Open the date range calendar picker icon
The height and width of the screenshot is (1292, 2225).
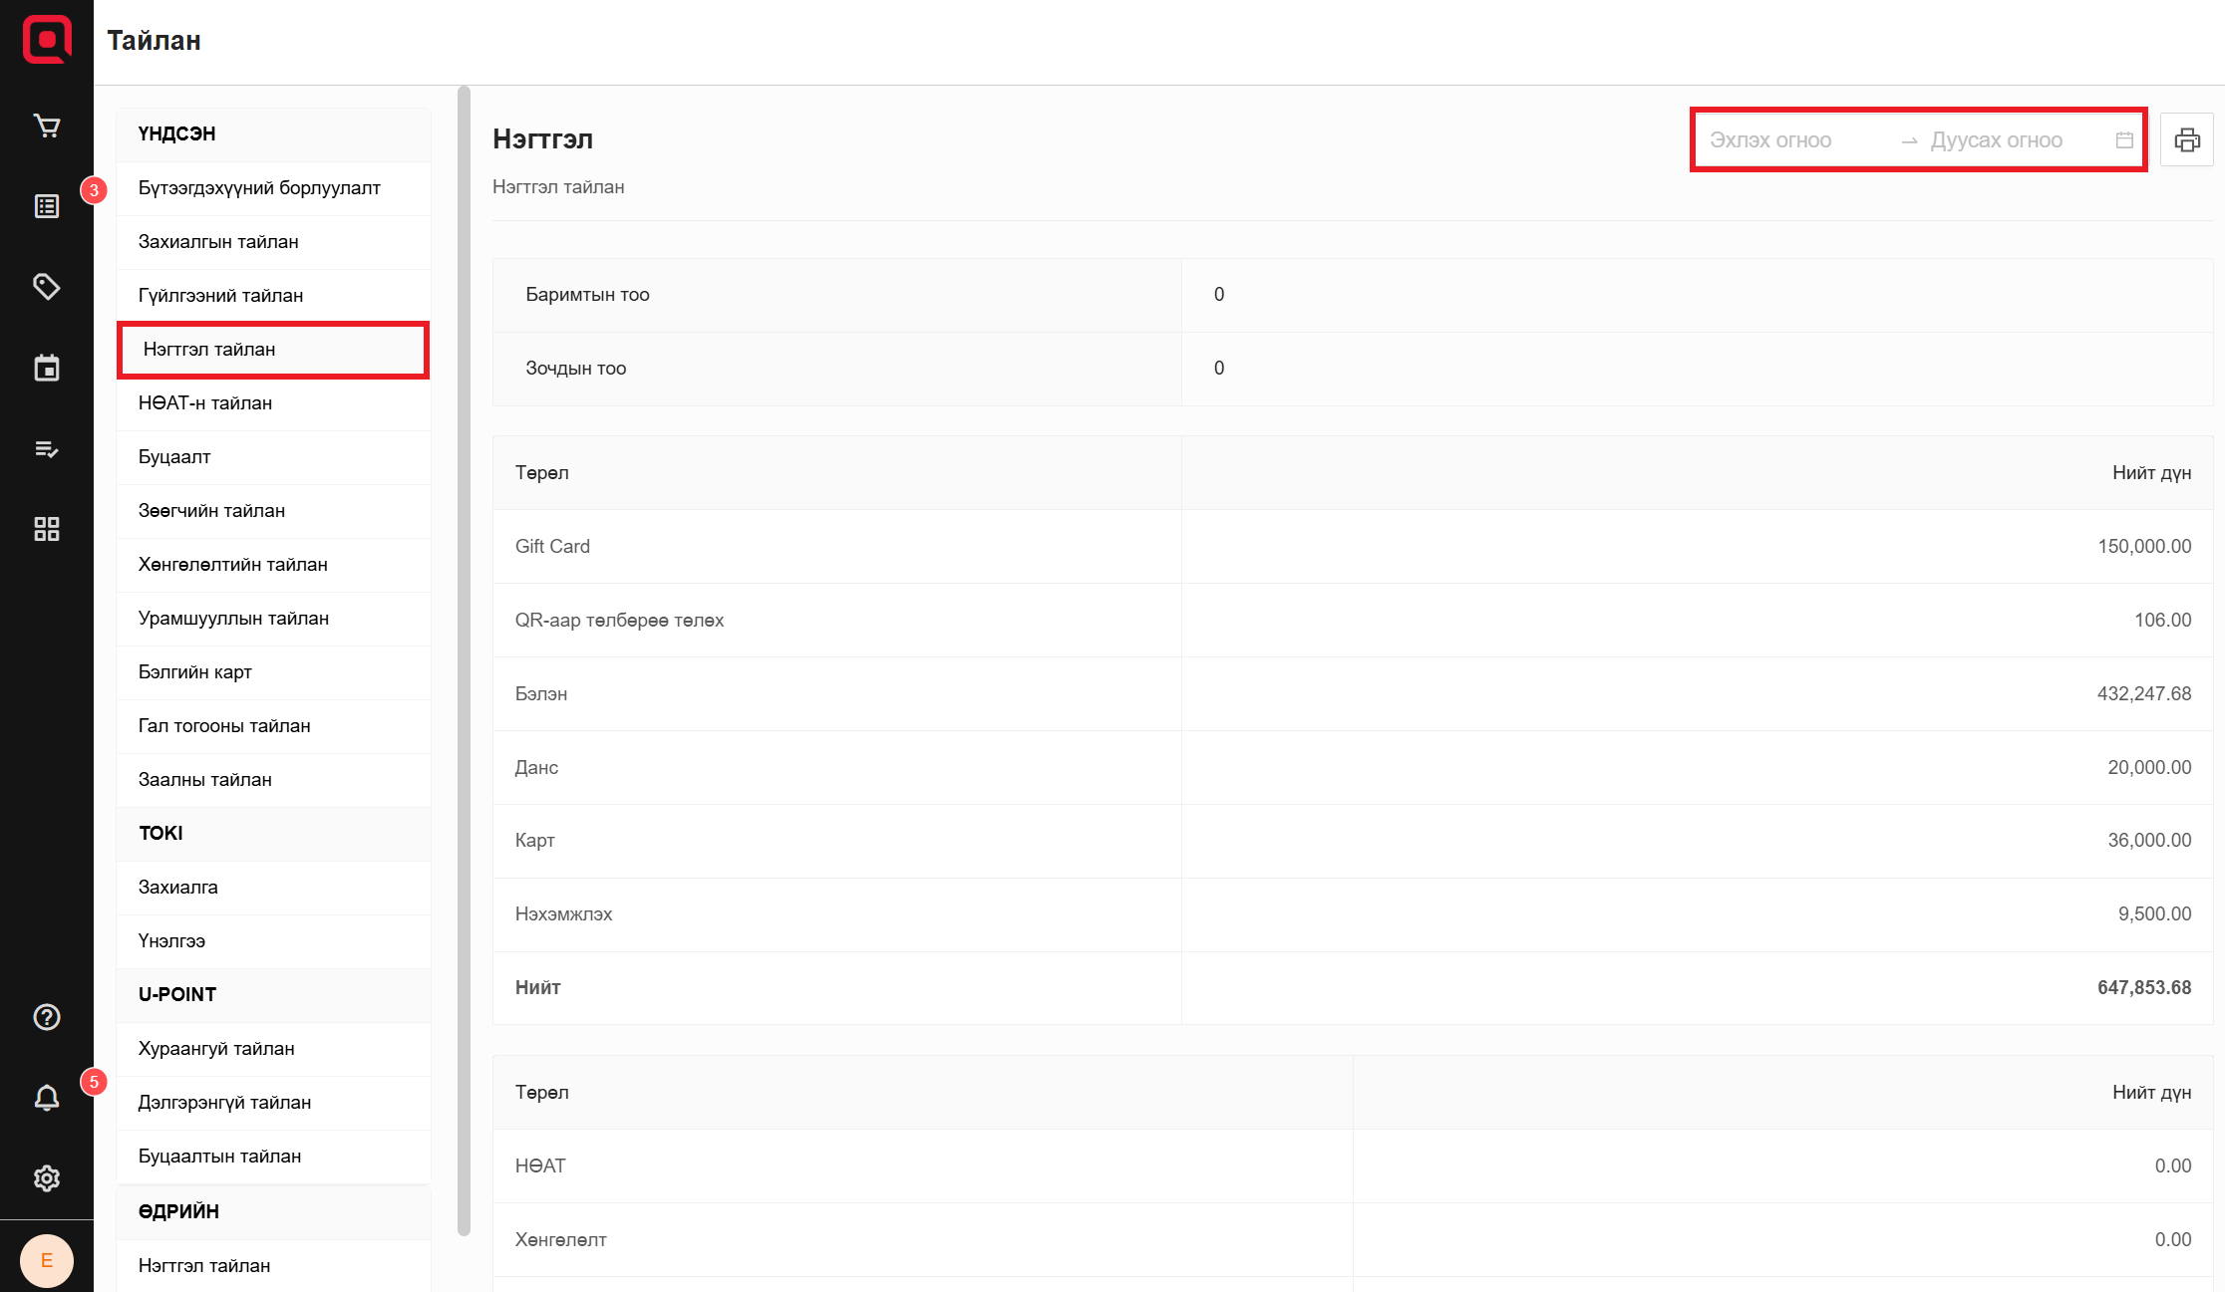pos(2124,140)
